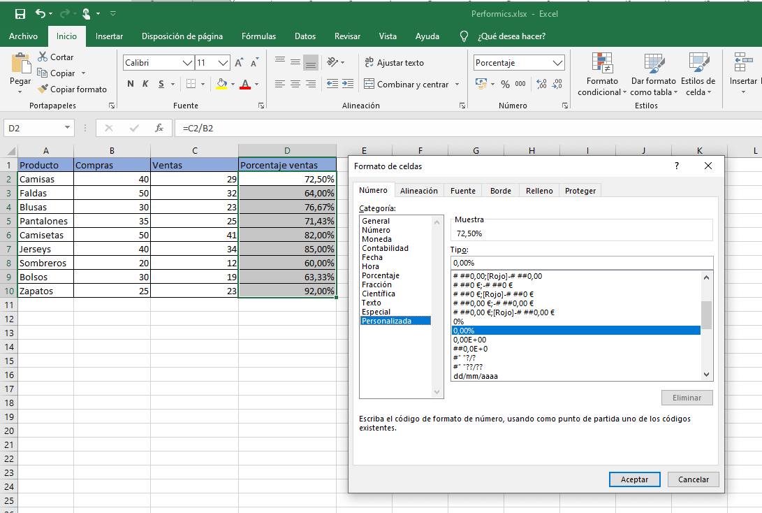This screenshot has height=513, width=762.
Task: Open Formato condicional icon
Action: (x=601, y=64)
